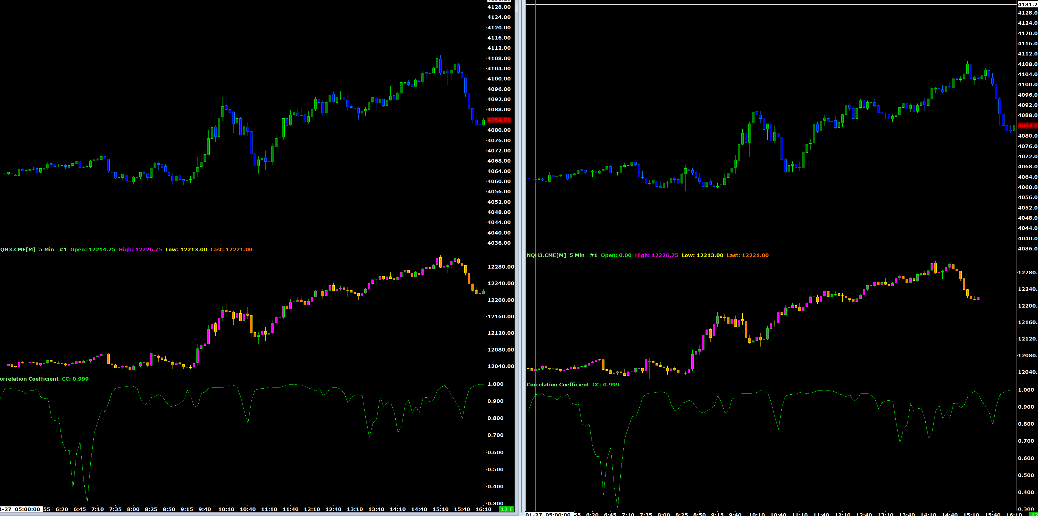Click the 12280.00 level on left chart's NQ scale

(x=501, y=267)
